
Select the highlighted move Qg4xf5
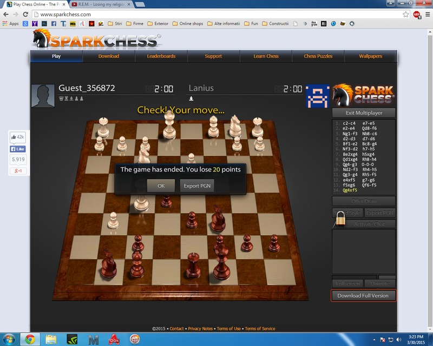(350, 190)
